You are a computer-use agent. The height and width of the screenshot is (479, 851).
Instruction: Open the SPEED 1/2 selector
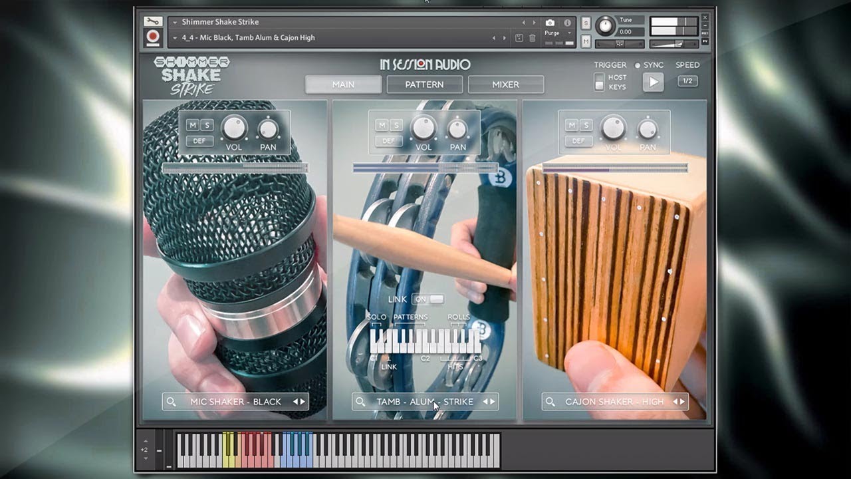(x=688, y=81)
